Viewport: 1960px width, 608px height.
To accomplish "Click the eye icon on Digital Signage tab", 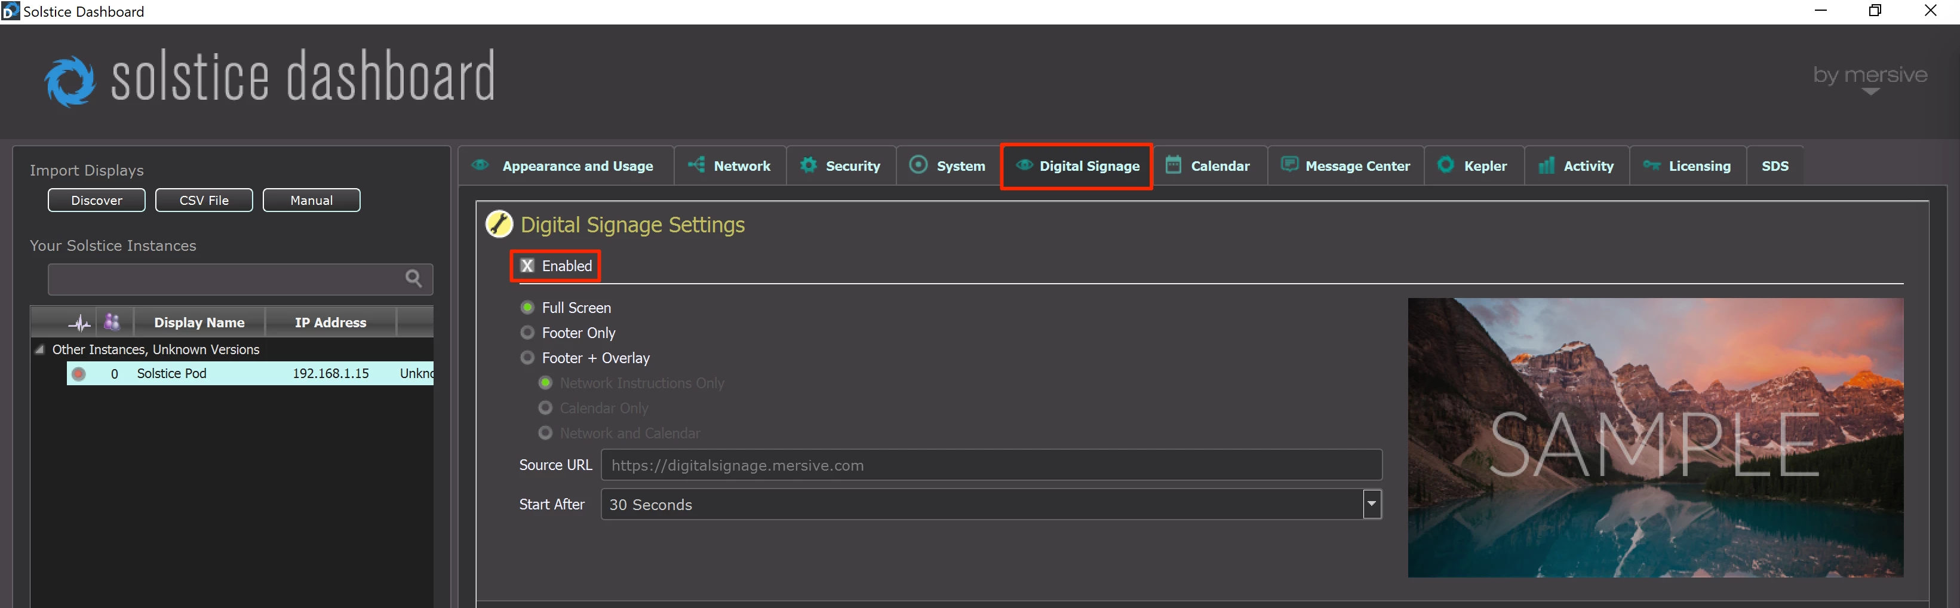I will pos(1024,165).
